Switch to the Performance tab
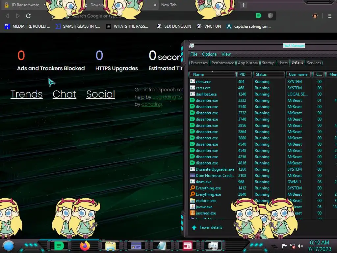 click(223, 63)
